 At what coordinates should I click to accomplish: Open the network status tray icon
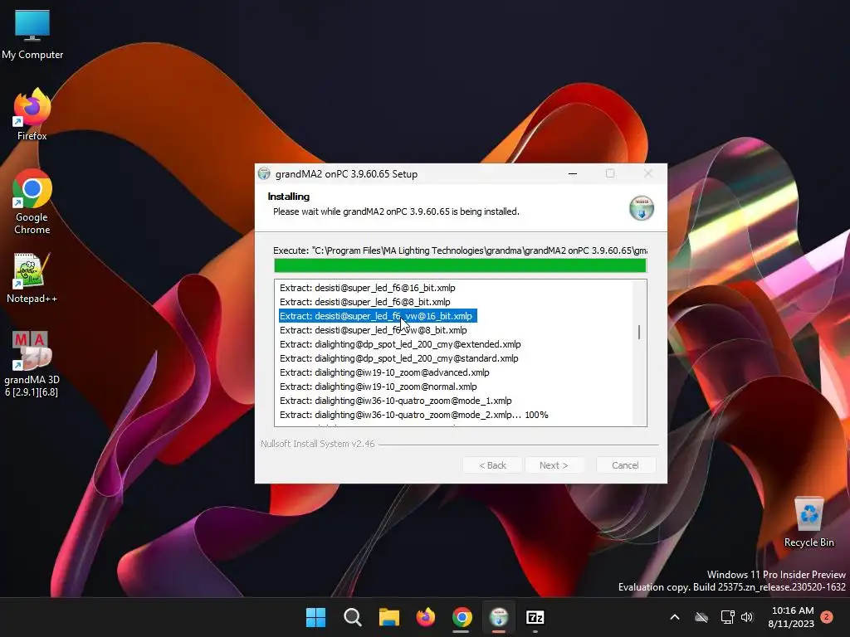tap(727, 617)
